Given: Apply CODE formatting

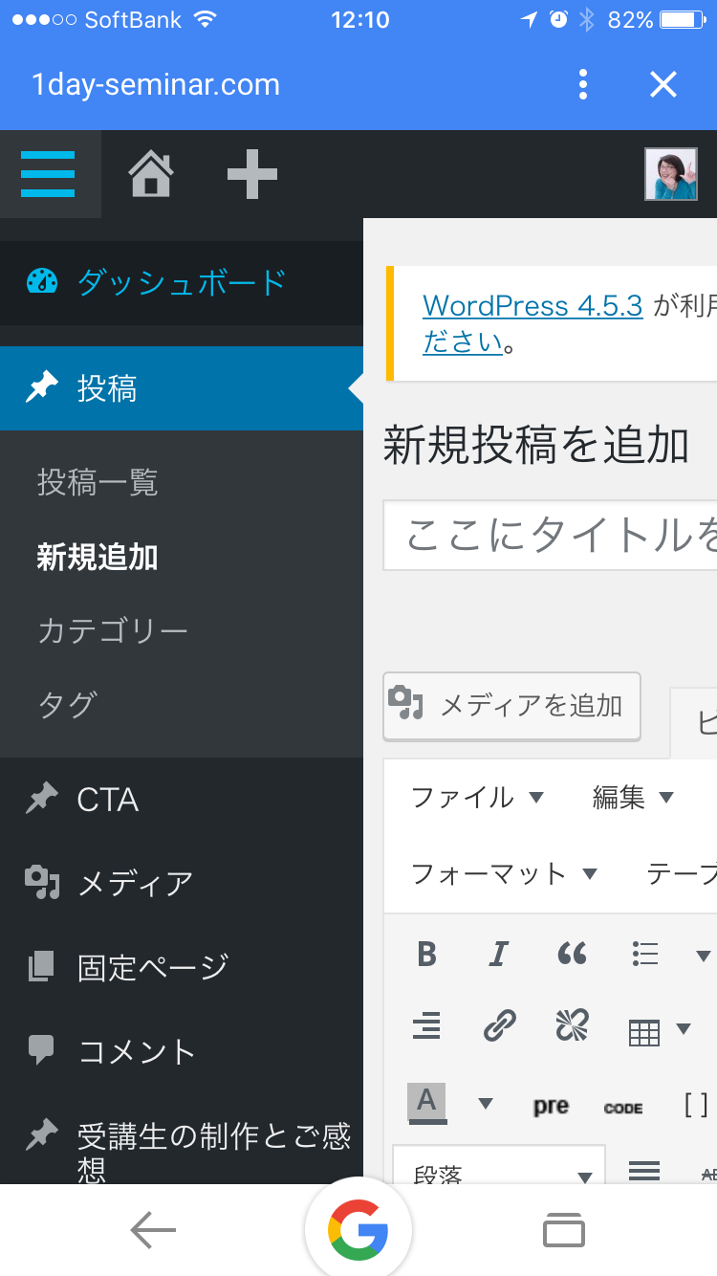Looking at the screenshot, I should 623,1108.
